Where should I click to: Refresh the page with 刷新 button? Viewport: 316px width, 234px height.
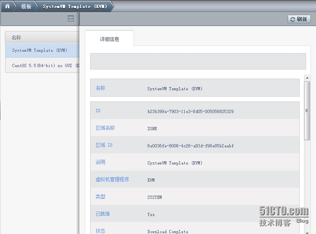coord(299,19)
